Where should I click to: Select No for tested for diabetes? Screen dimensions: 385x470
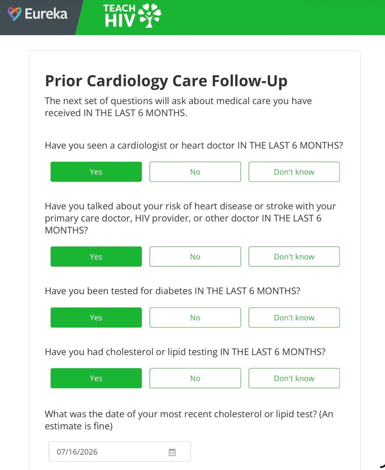click(x=195, y=317)
